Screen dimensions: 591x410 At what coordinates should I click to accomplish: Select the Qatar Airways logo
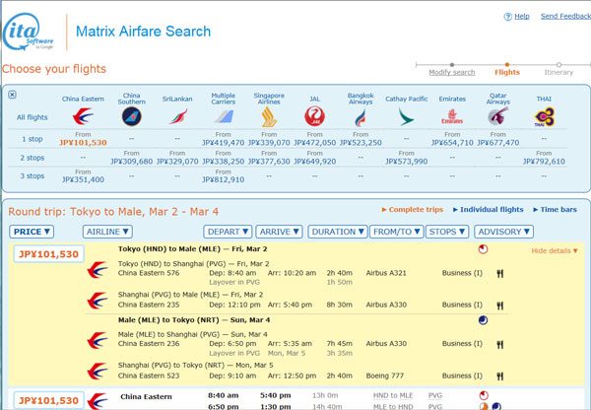[x=497, y=116]
